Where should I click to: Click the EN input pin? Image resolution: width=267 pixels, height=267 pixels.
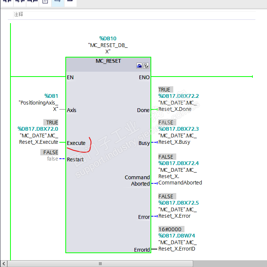coord(70,77)
